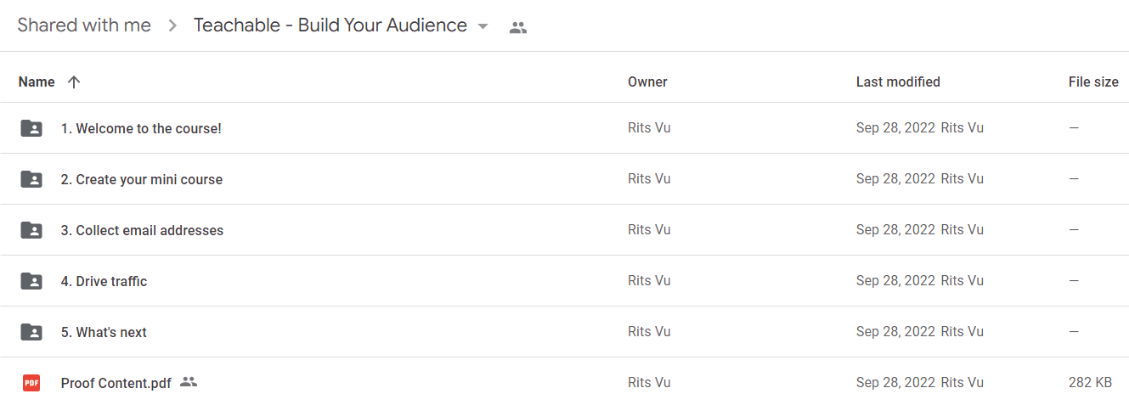Click the shared people icon beside Proof Content.pdf
Image resolution: width=1129 pixels, height=405 pixels.
click(x=189, y=382)
